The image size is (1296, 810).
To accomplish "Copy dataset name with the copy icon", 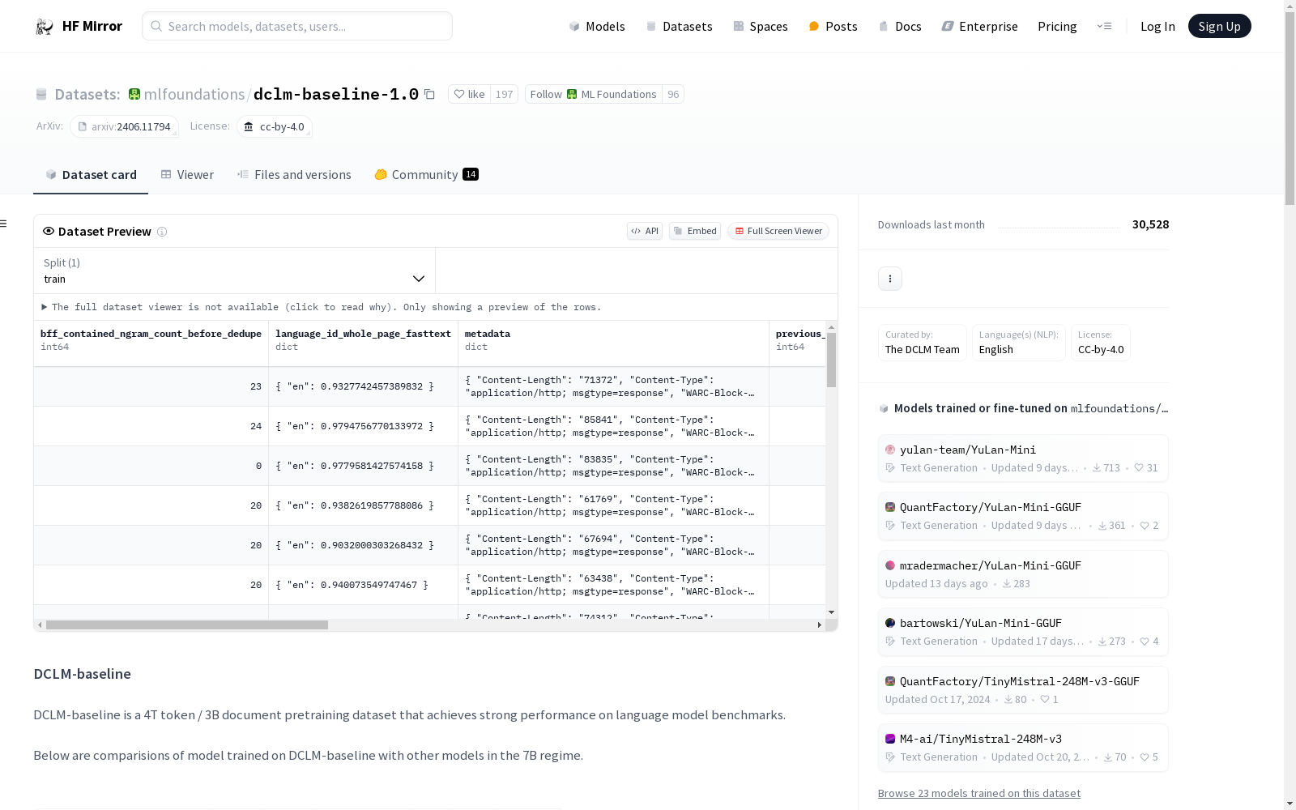I will 429,95.
